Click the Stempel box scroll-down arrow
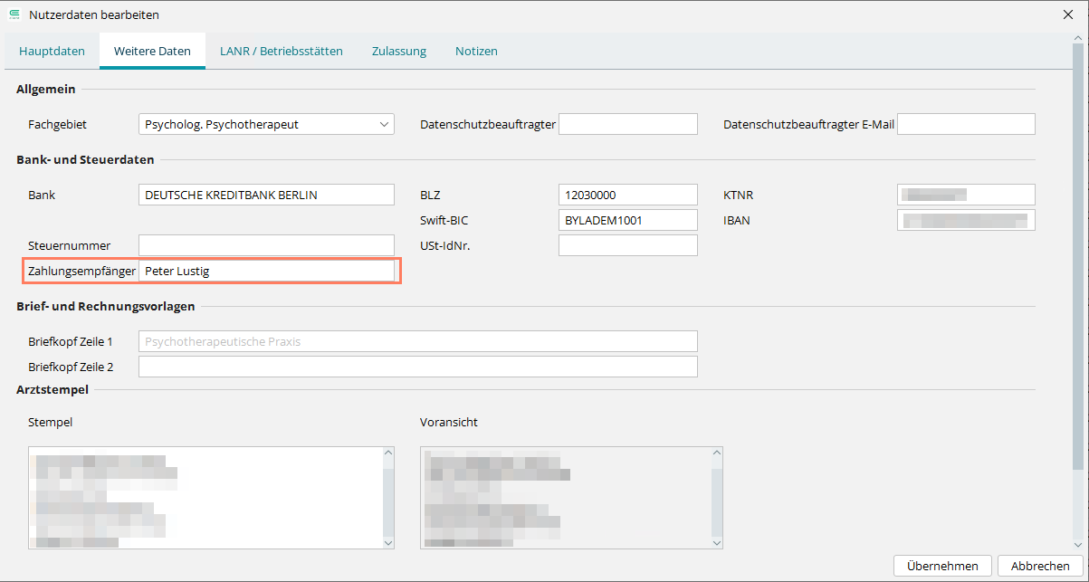The width and height of the screenshot is (1089, 582). [388, 542]
